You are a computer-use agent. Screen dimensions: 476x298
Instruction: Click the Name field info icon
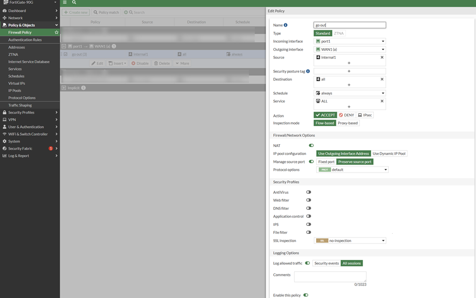[286, 25]
